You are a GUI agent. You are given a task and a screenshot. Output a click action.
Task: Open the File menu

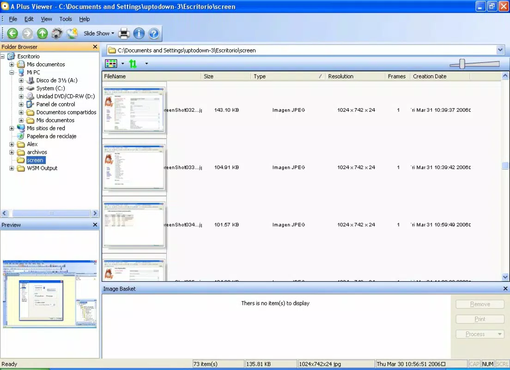(13, 19)
